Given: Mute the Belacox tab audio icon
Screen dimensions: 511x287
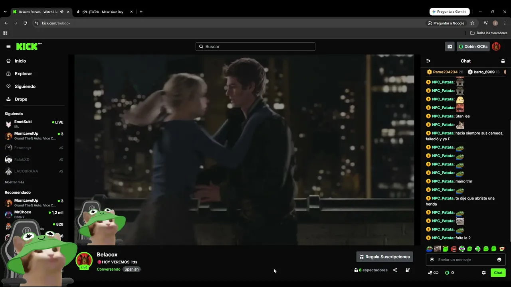Looking at the screenshot, I should [61, 12].
